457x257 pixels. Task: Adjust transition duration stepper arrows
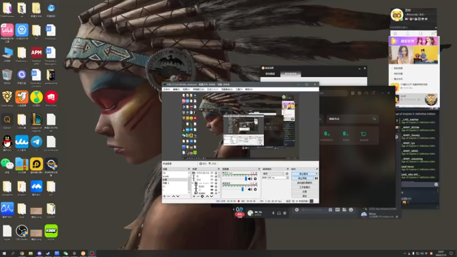[287, 178]
